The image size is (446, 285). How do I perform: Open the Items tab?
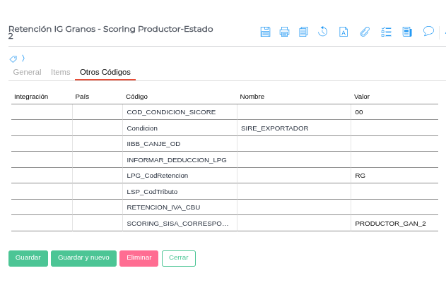coord(61,72)
